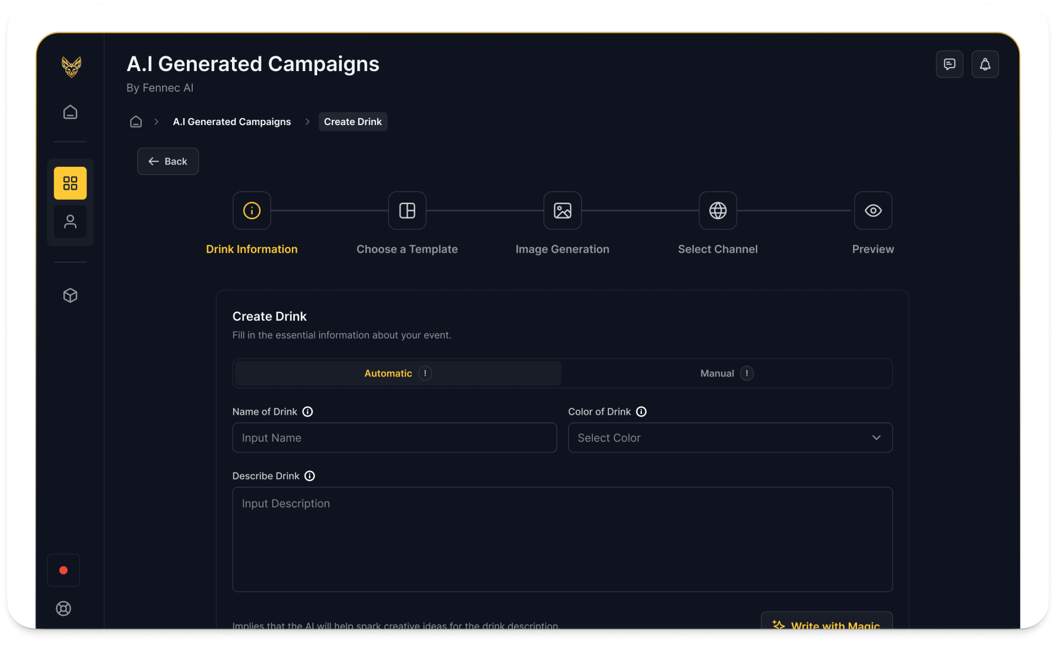1055x645 pixels.
Task: Open the notifications bell icon
Action: pos(985,64)
